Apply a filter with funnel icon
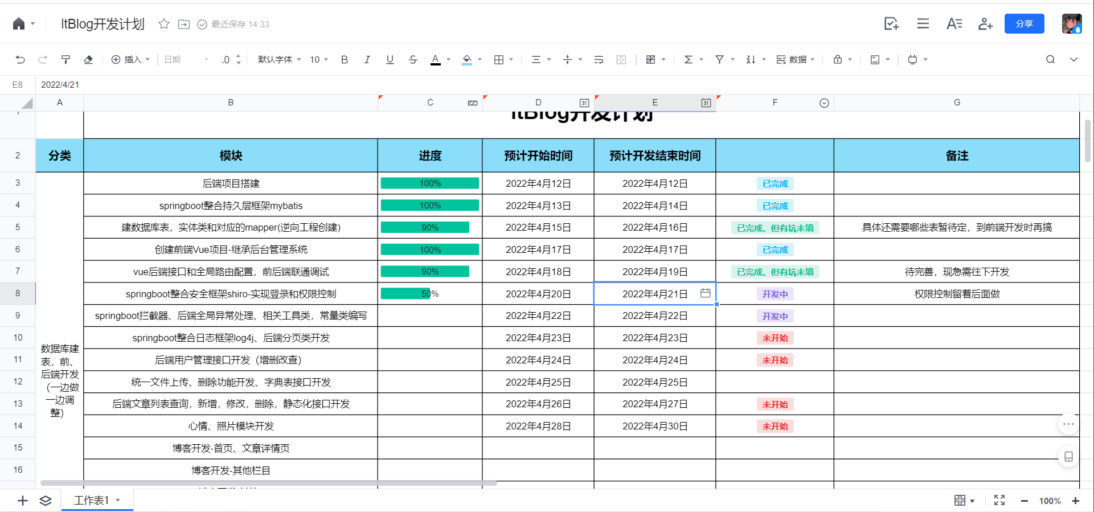The width and height of the screenshot is (1094, 512). [x=720, y=59]
